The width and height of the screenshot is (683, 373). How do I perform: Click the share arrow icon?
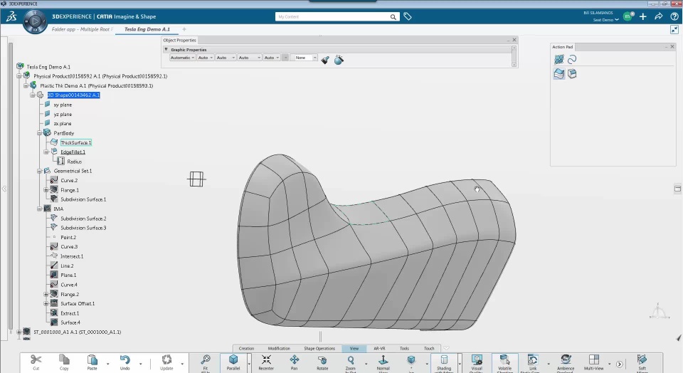click(659, 16)
